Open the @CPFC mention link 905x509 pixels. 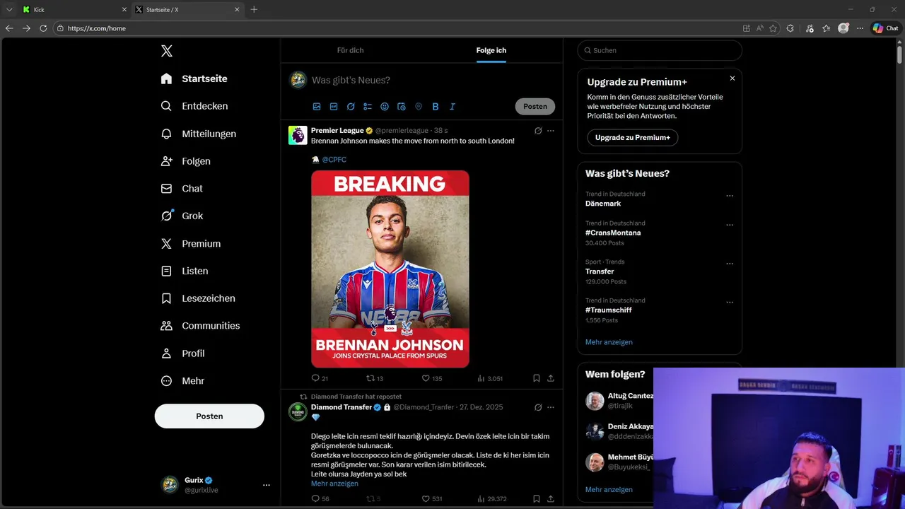tap(334, 160)
